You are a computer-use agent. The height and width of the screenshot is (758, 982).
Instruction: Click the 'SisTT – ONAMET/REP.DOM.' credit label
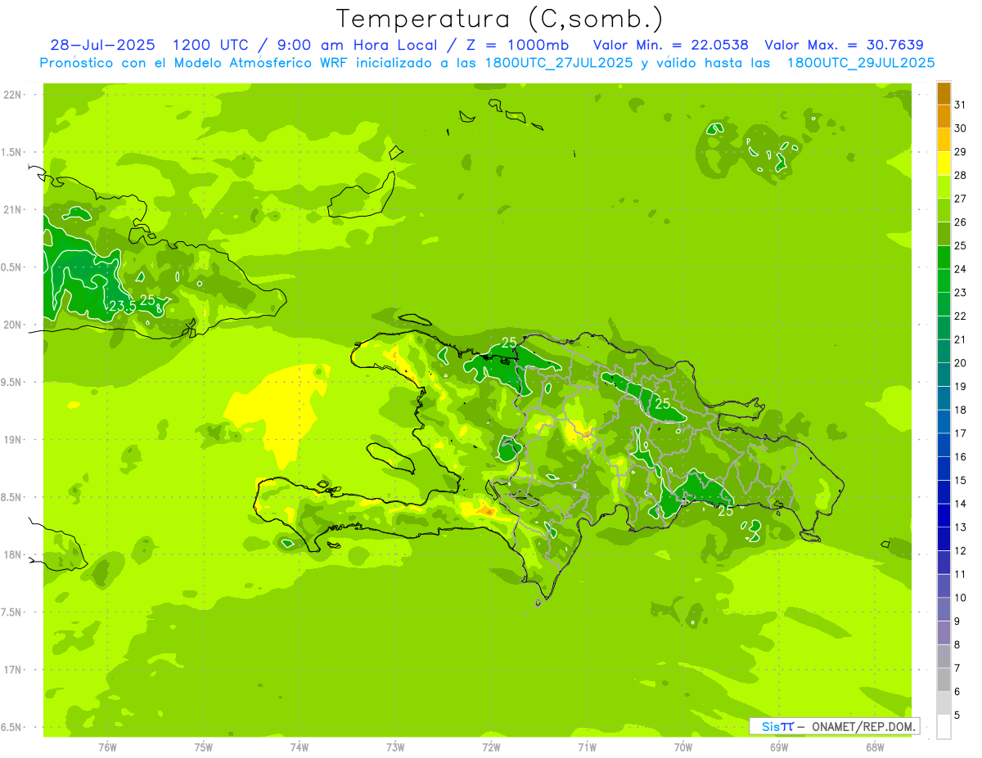pos(834,726)
